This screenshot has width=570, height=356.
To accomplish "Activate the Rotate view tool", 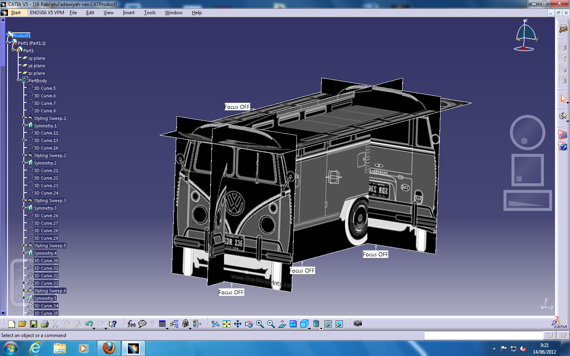I will tap(249, 324).
